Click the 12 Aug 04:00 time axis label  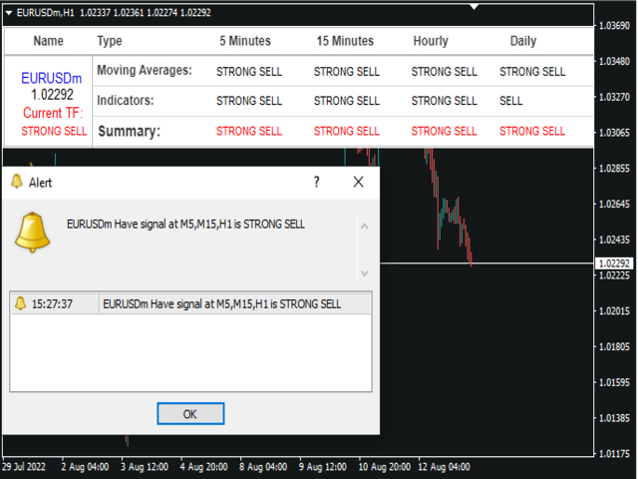(x=445, y=467)
